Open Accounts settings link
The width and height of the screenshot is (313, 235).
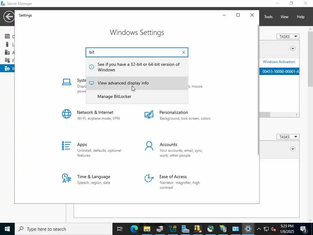(168, 144)
